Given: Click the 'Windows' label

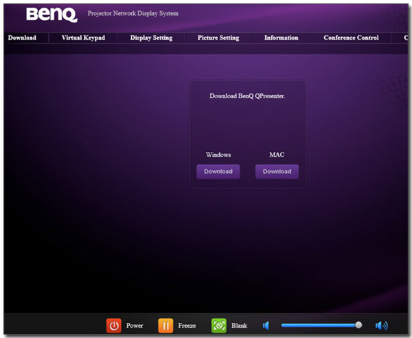Looking at the screenshot, I should (218, 155).
